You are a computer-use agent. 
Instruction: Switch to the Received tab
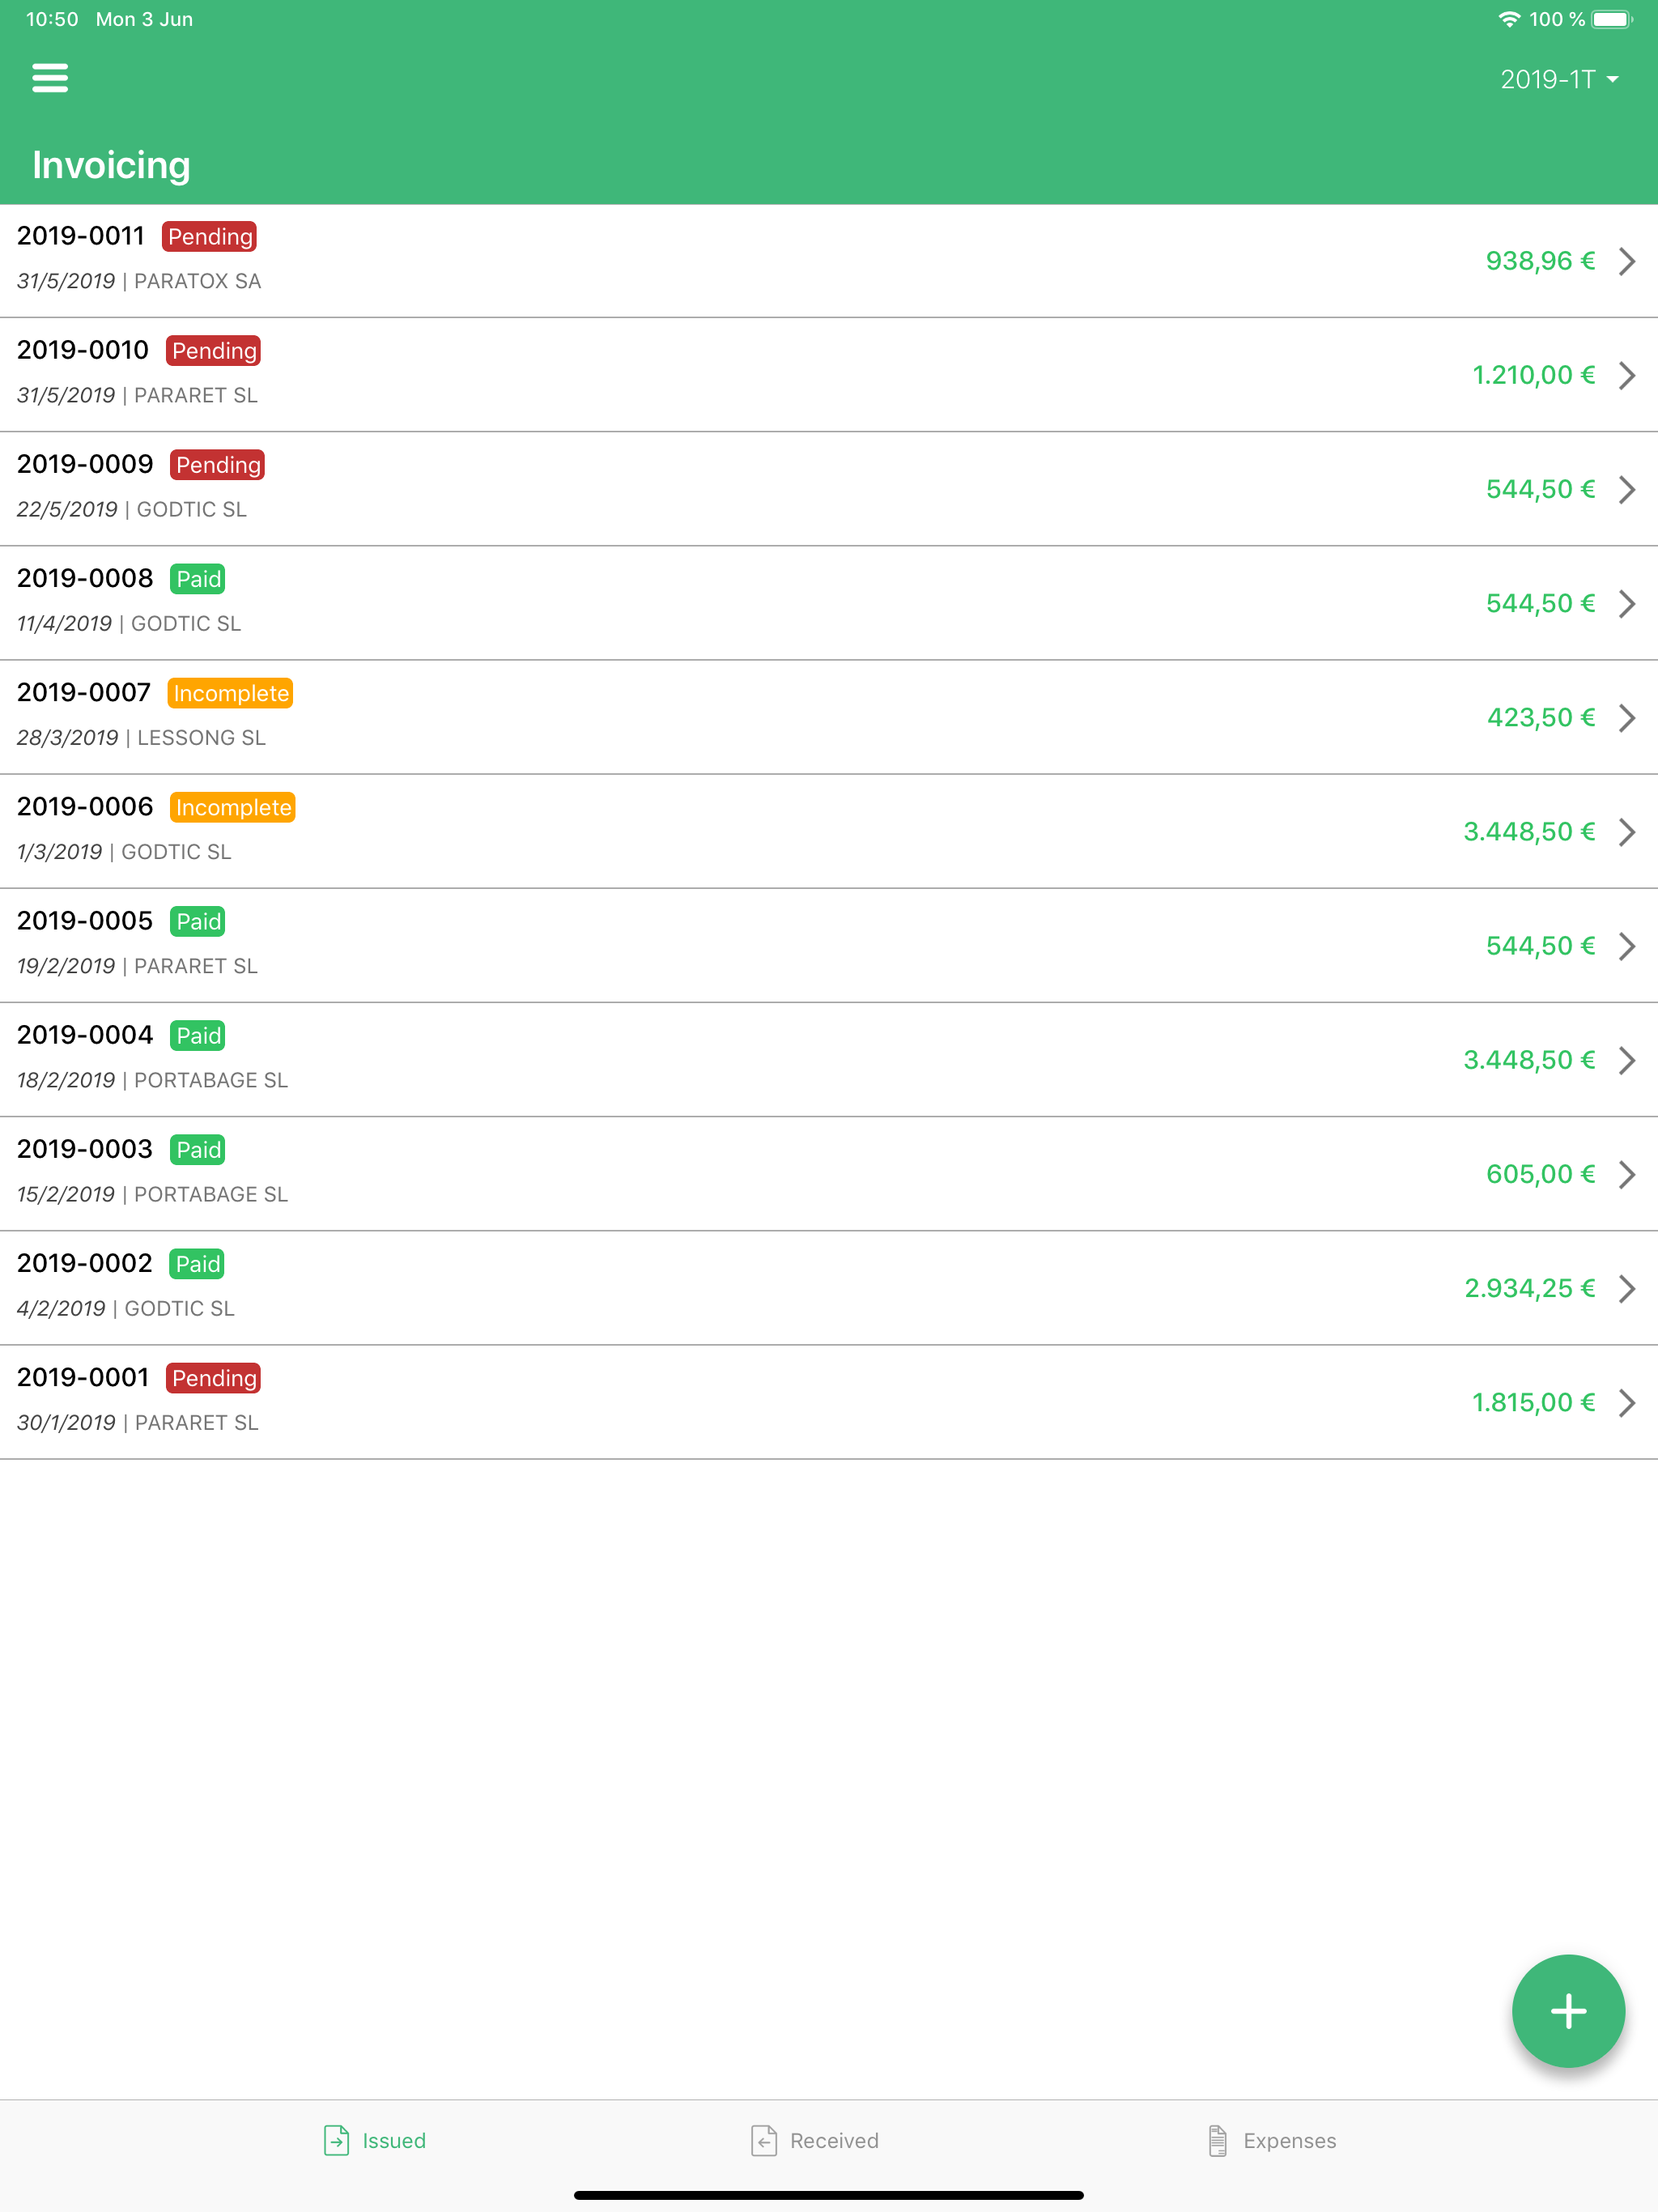point(815,2140)
